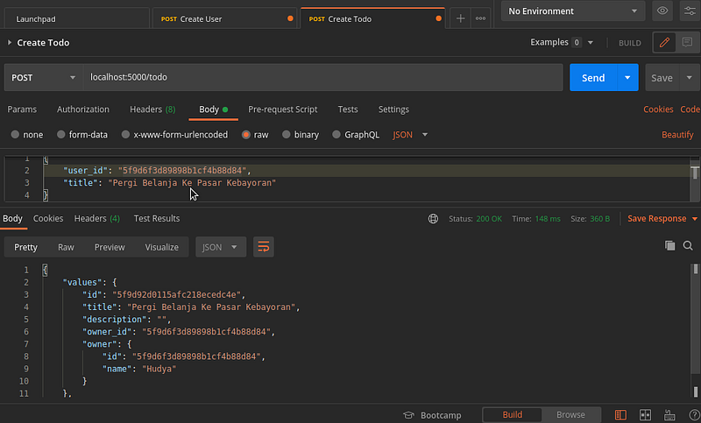This screenshot has width=701, height=423.
Task: Click the blue Send button
Action: click(593, 77)
